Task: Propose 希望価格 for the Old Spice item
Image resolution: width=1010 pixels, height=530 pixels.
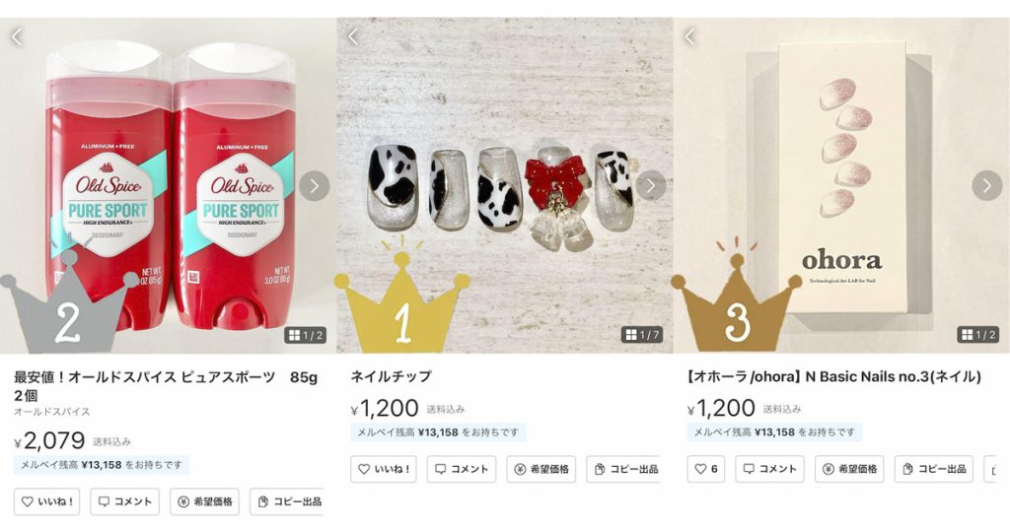Action: pos(205,501)
